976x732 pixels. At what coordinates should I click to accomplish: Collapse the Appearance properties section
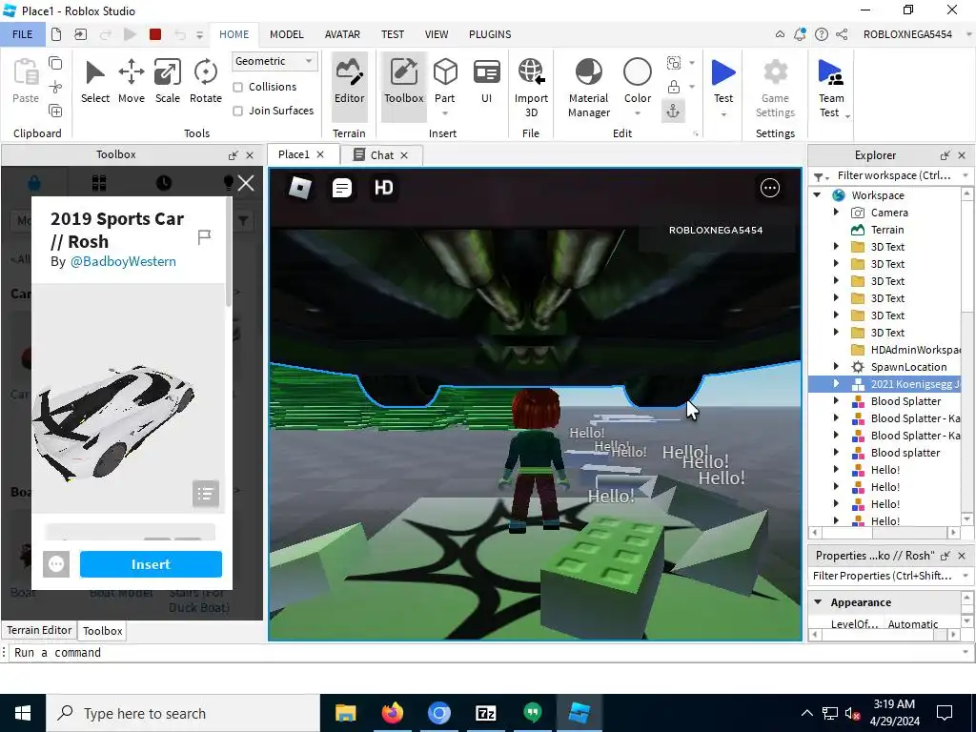(x=818, y=602)
